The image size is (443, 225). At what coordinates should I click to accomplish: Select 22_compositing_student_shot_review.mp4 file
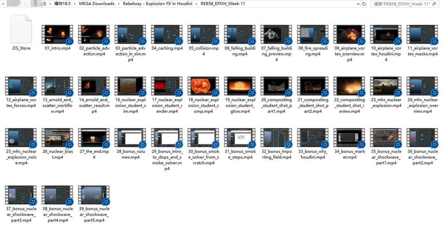point(349,86)
